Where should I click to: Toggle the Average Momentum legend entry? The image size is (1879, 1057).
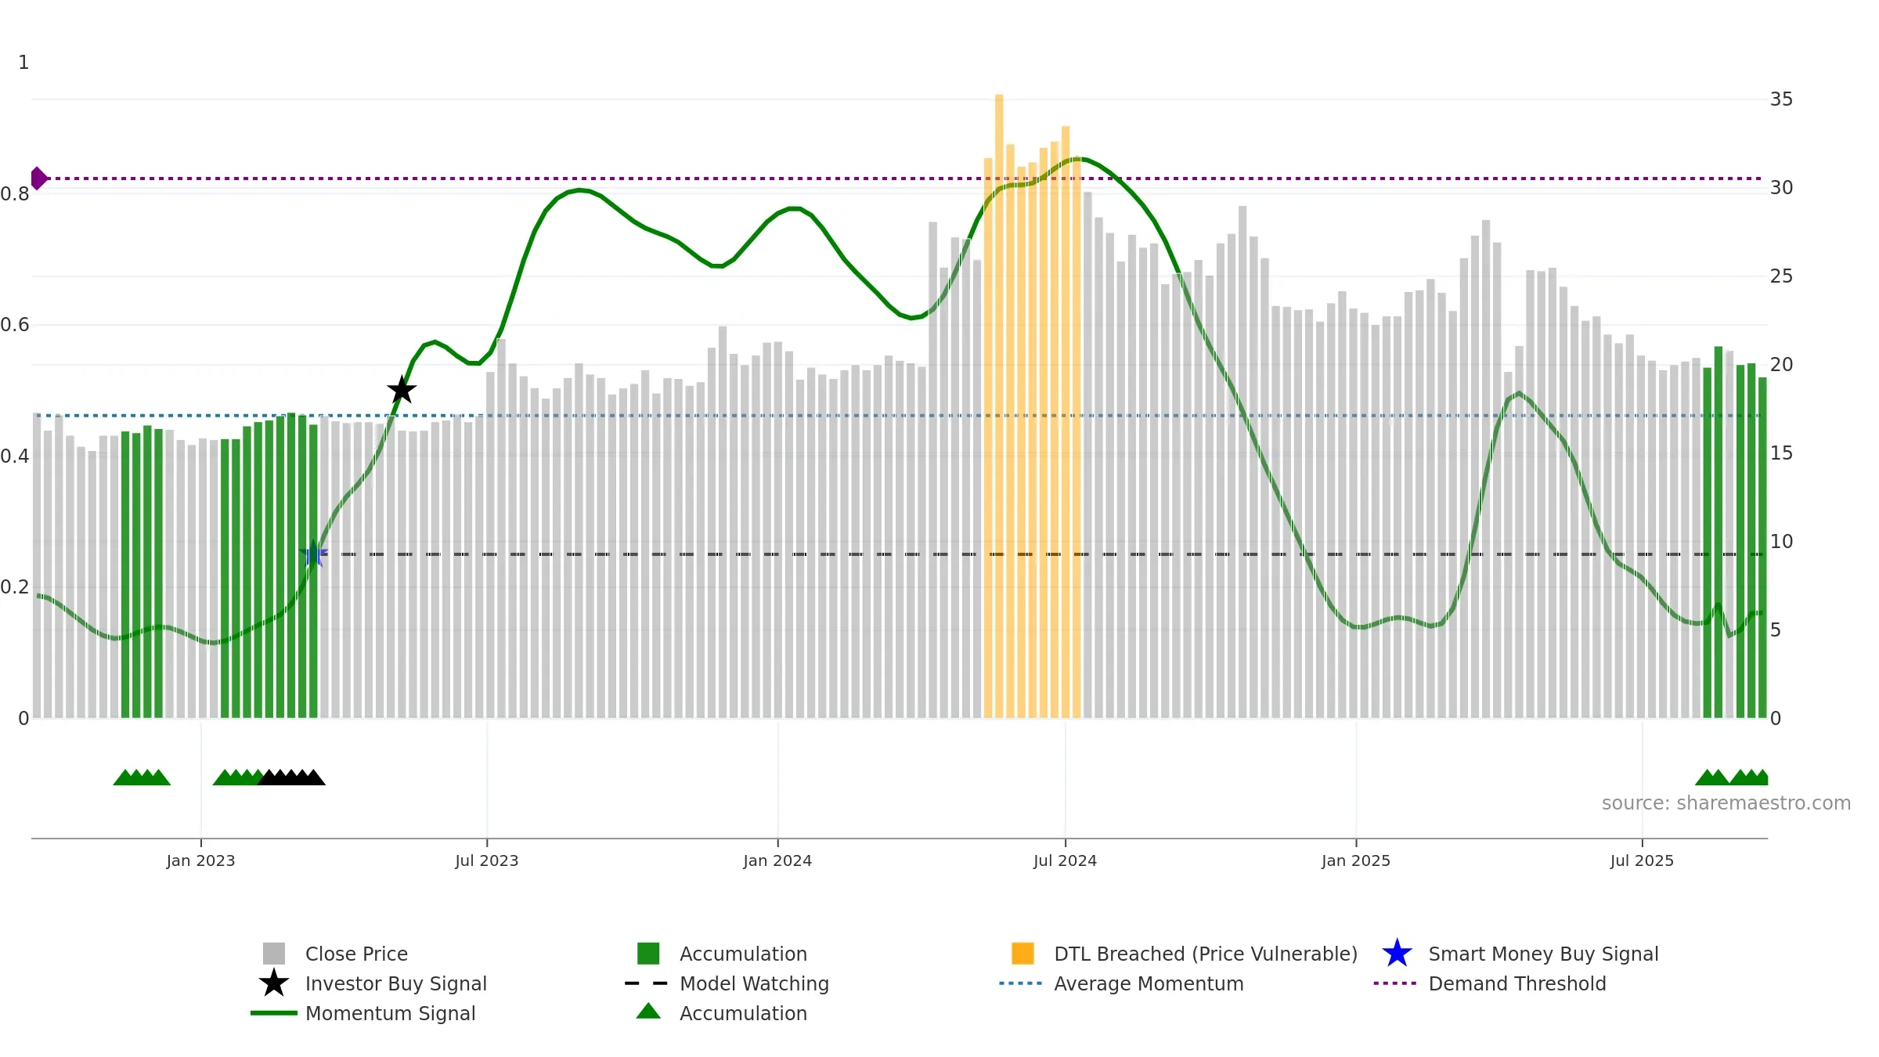pos(1121,983)
